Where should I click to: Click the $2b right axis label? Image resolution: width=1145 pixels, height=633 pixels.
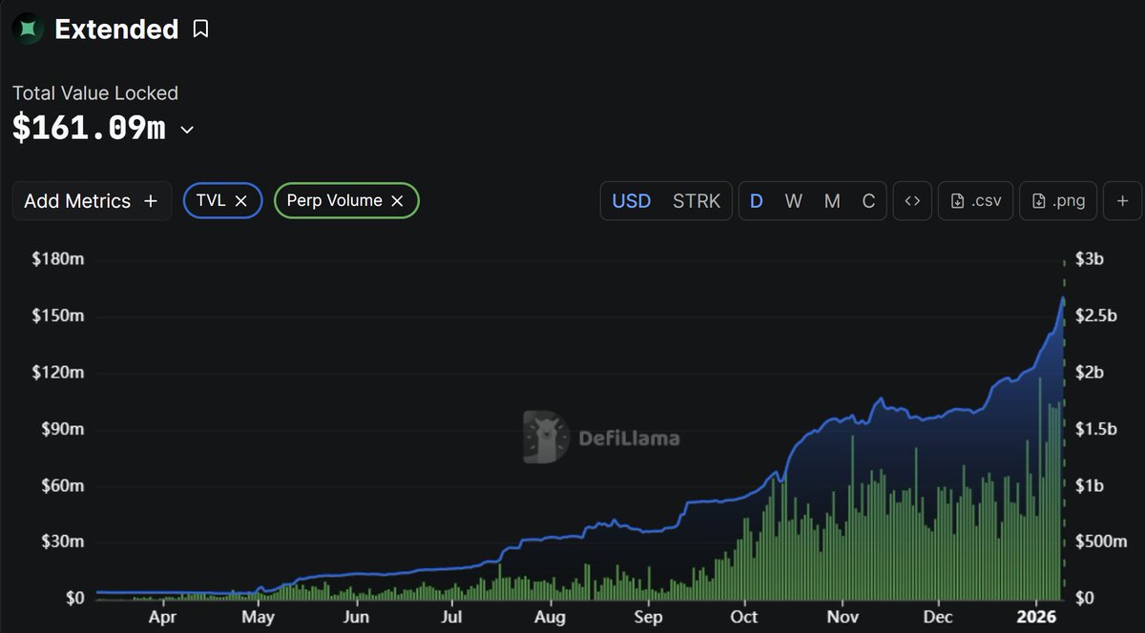(1089, 373)
